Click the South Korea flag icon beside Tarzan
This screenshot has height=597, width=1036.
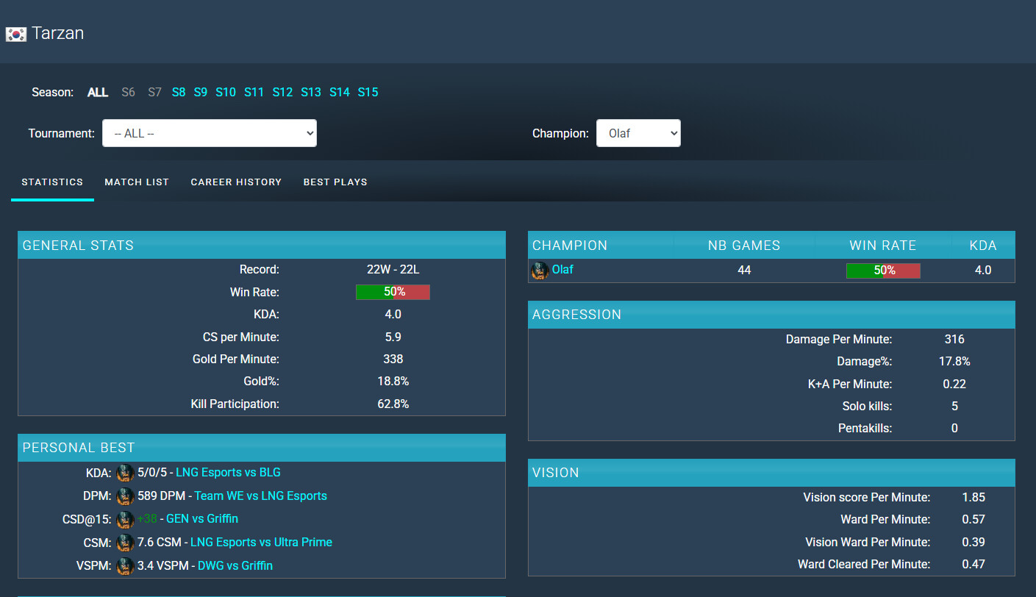tap(16, 34)
